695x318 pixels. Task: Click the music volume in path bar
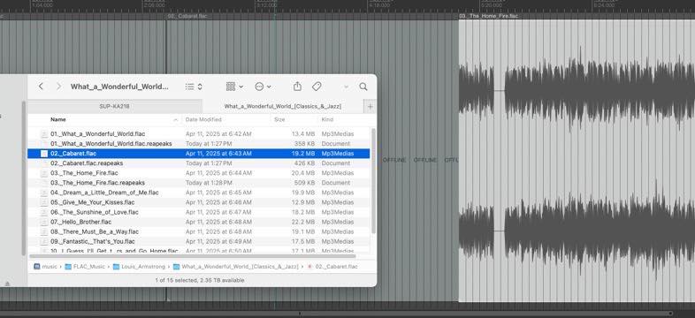46,267
